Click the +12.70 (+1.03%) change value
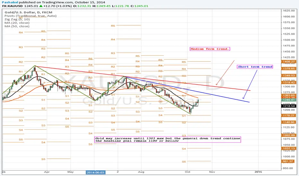This screenshot has width=299, height=176. [x=57, y=6]
